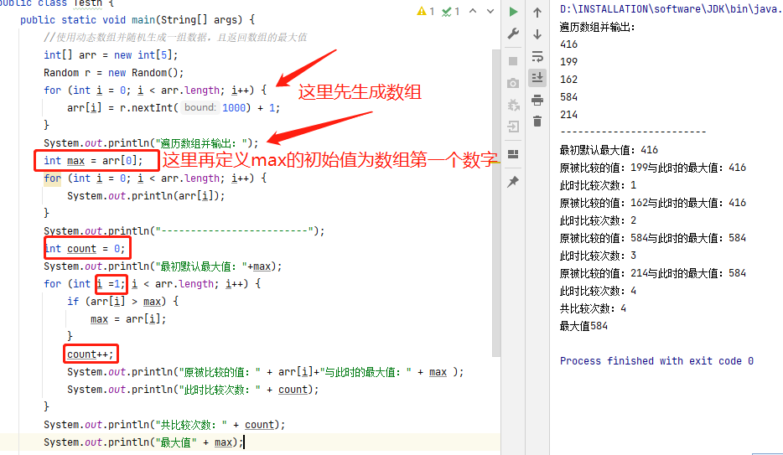The image size is (783, 455).
Task: Click the line 'max = arr[i];'
Action: [128, 318]
